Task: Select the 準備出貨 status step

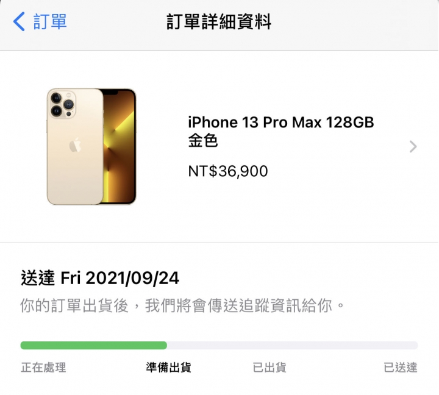Action: click(168, 368)
